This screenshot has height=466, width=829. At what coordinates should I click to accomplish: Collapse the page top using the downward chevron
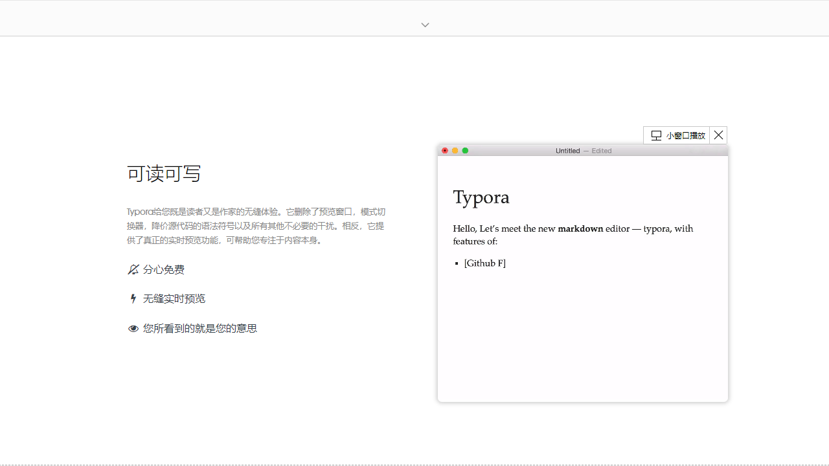425,25
